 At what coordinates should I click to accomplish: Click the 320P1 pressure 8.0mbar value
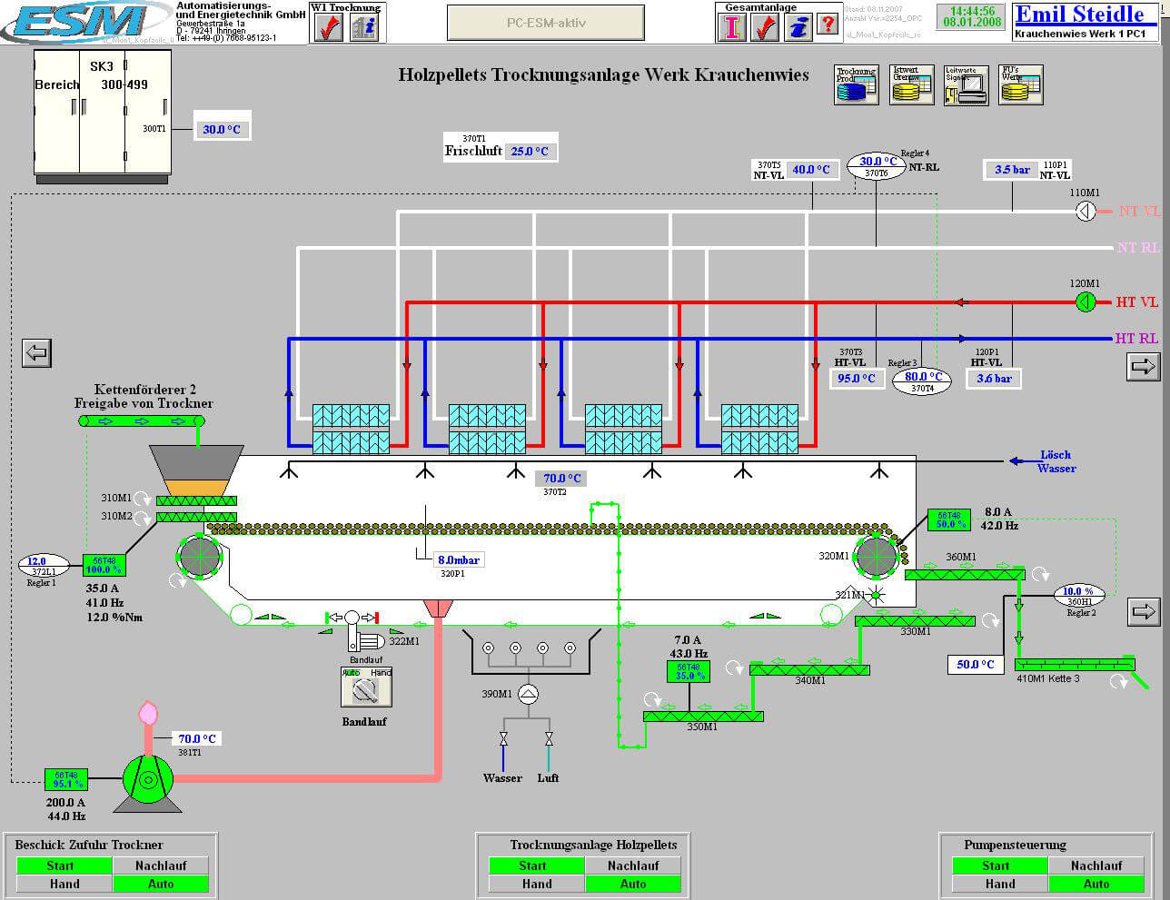pos(459,560)
